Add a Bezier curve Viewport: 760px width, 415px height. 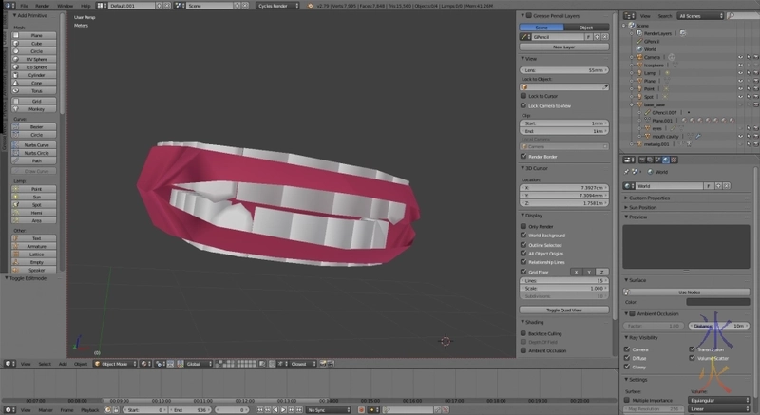click(x=36, y=126)
